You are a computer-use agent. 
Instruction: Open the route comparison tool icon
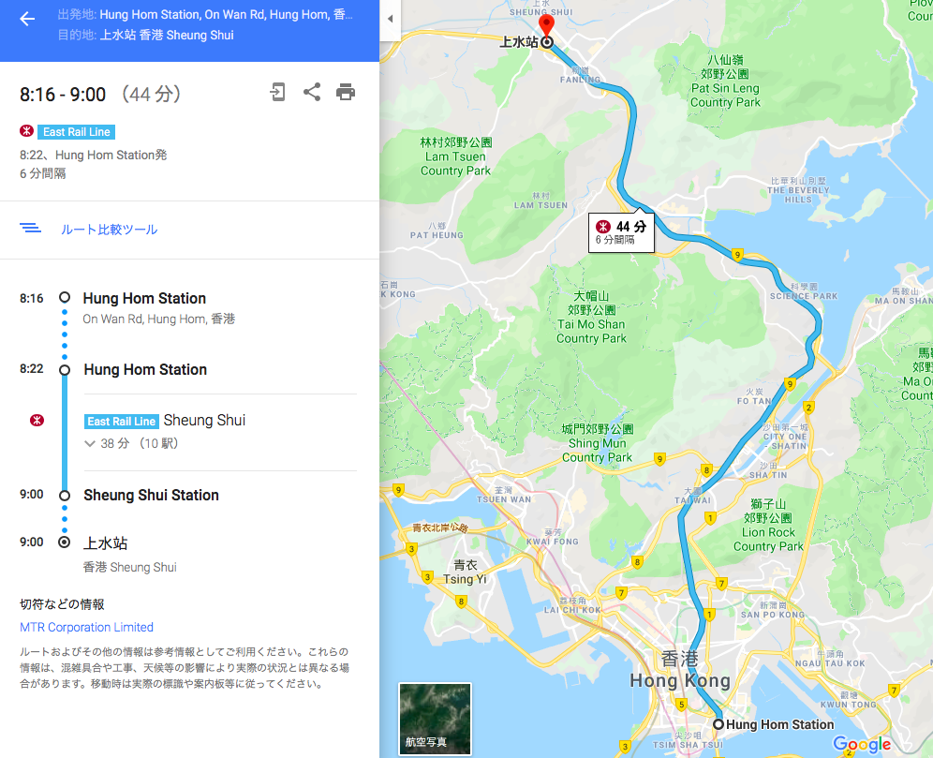pos(30,229)
